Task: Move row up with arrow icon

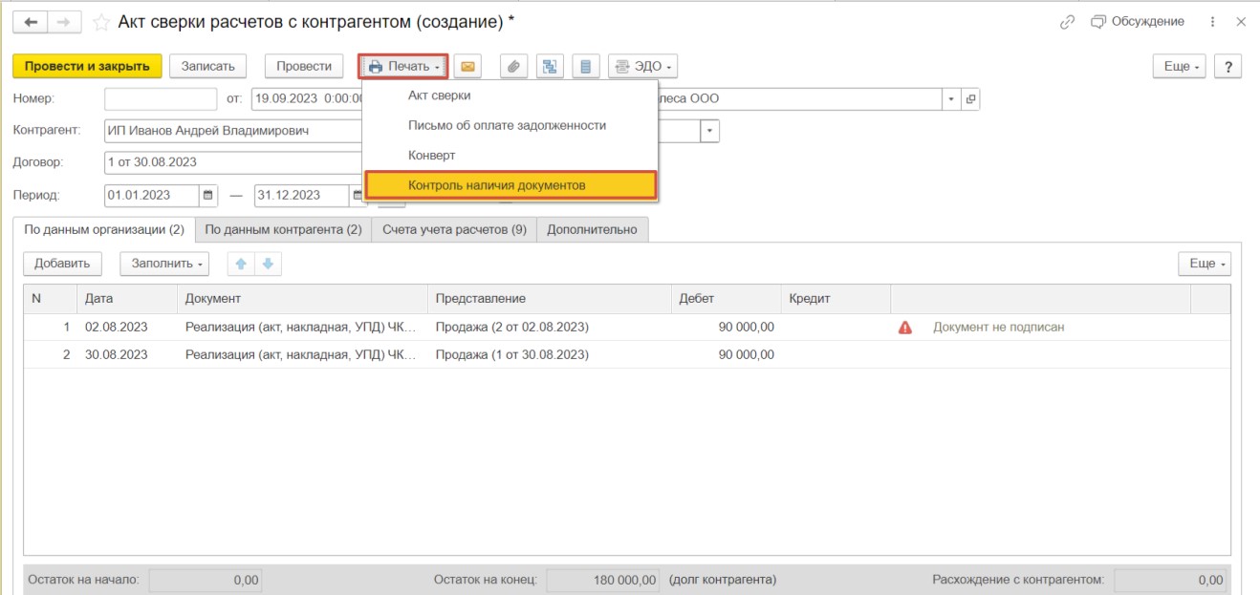Action: [x=241, y=264]
